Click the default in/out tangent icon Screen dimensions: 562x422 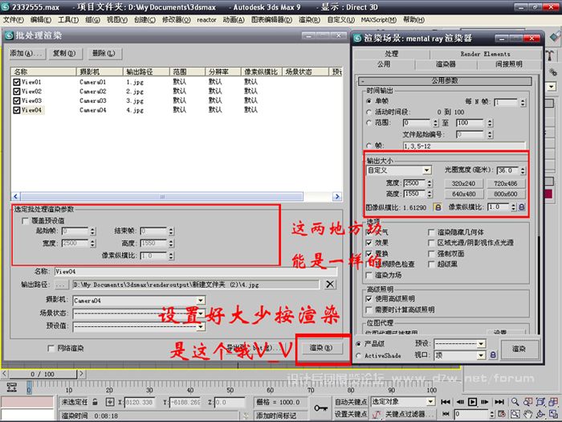click(x=376, y=415)
